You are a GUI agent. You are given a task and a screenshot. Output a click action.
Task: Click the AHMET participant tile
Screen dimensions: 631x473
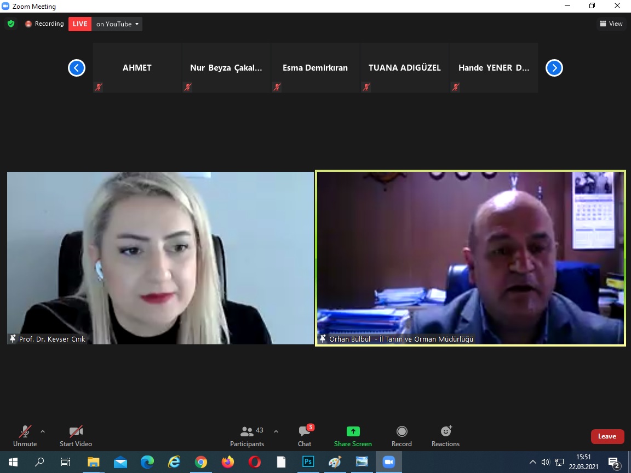coord(137,68)
